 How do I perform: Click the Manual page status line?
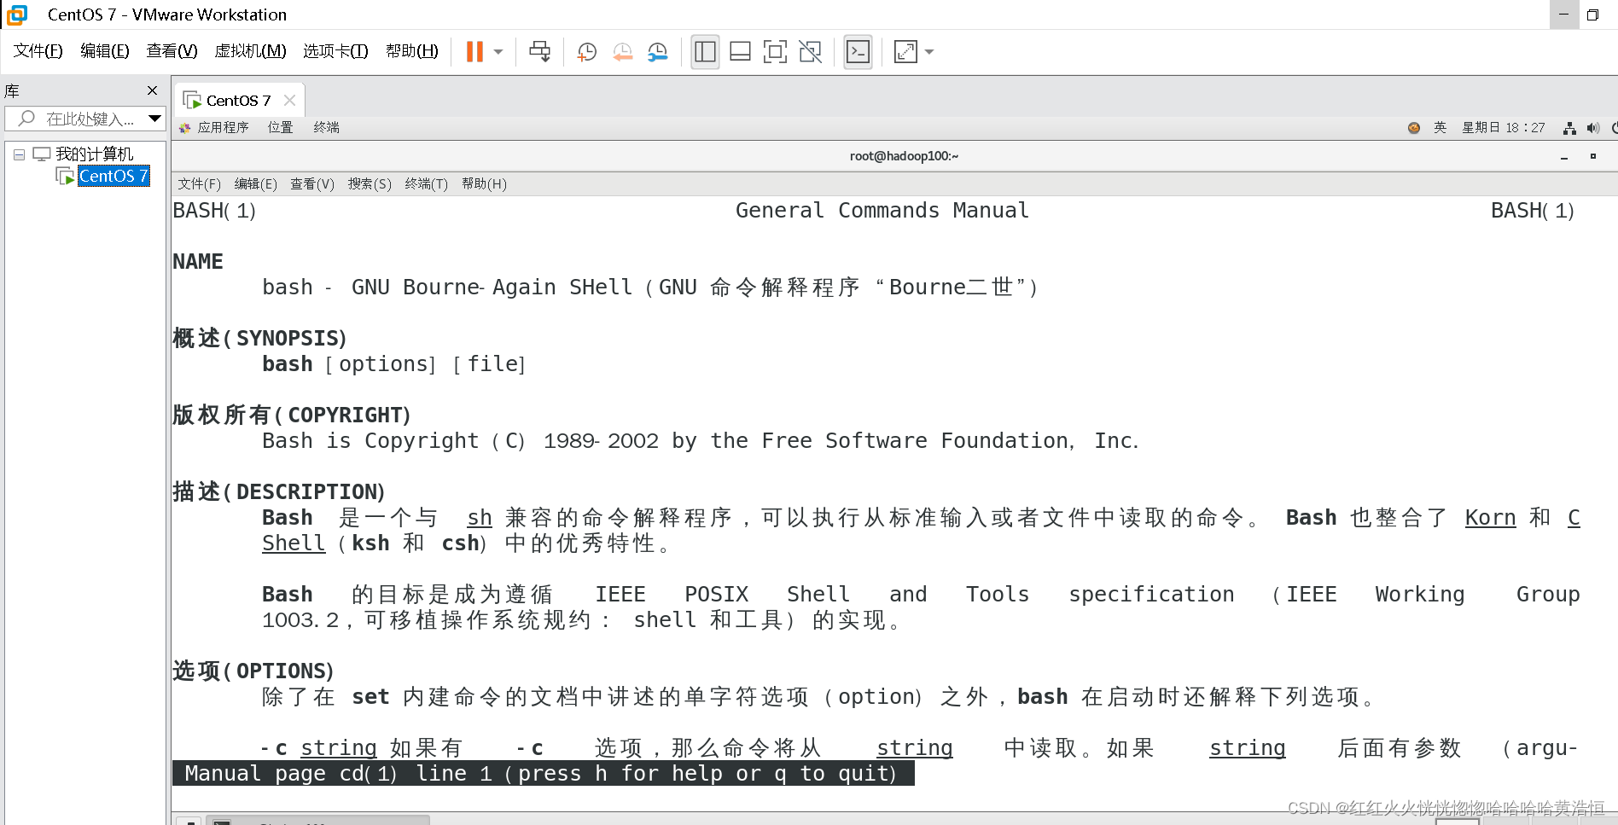[543, 774]
